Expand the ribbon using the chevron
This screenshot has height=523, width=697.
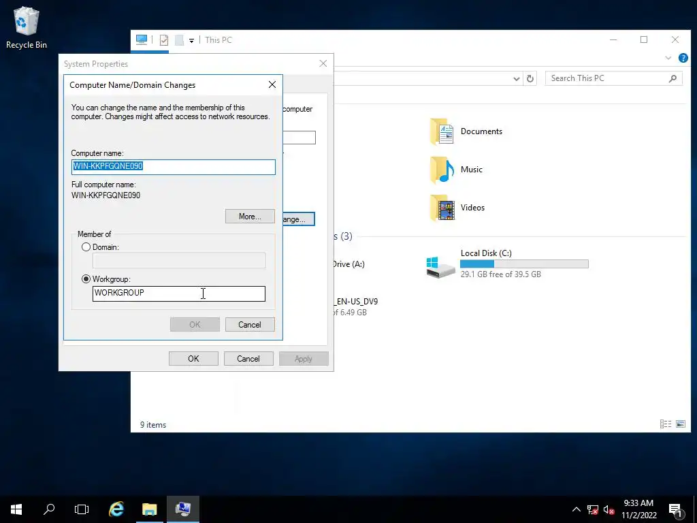668,58
